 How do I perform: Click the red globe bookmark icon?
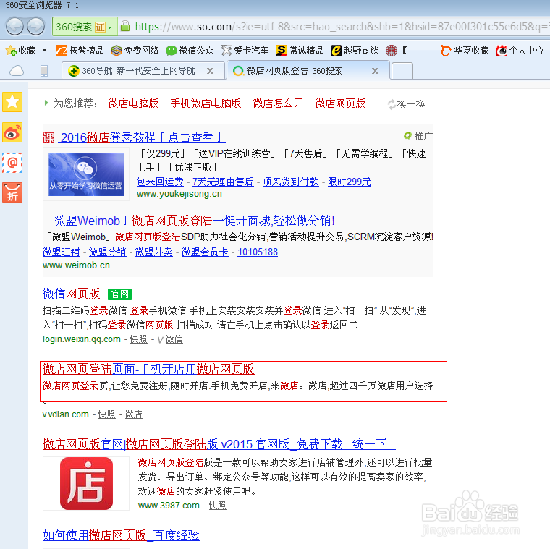tap(391, 51)
